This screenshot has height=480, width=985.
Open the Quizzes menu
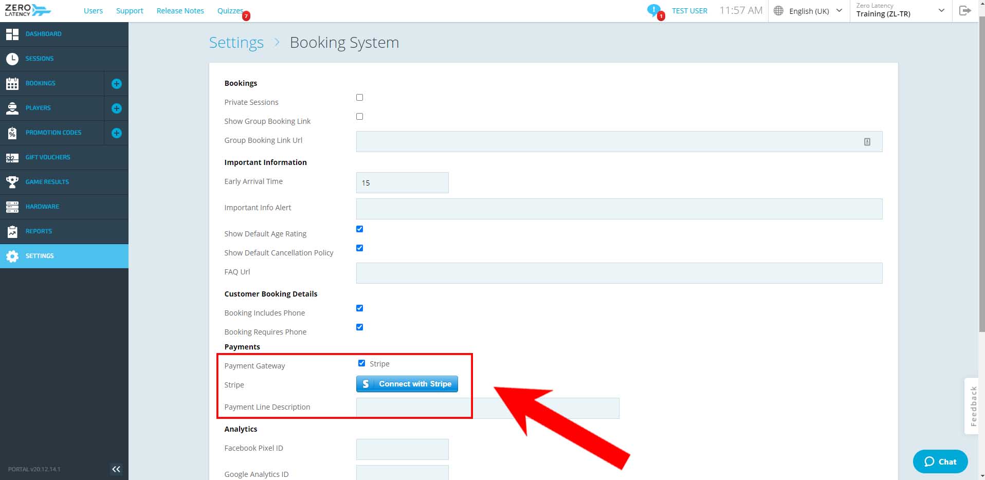coord(230,11)
